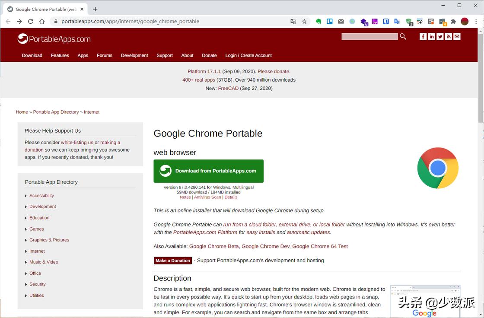Close the Google Chrome Portable tab

click(82, 9)
